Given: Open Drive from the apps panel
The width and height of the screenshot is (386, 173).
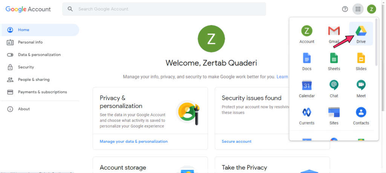Looking at the screenshot, I should coord(361,34).
